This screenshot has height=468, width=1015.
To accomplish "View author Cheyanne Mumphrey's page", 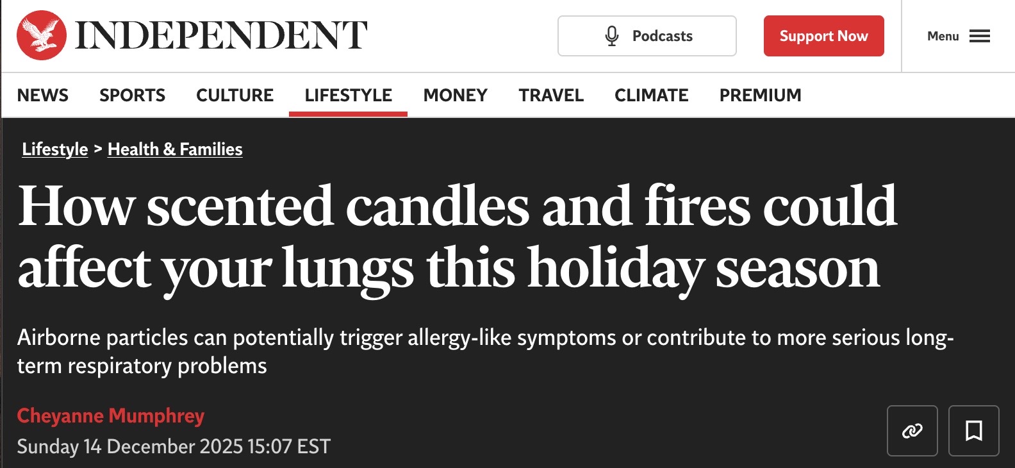I will 110,416.
